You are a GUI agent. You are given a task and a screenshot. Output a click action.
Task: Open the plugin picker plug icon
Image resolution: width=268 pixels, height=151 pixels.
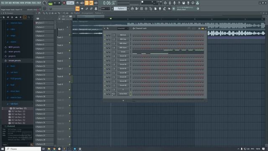[x=160, y=8]
